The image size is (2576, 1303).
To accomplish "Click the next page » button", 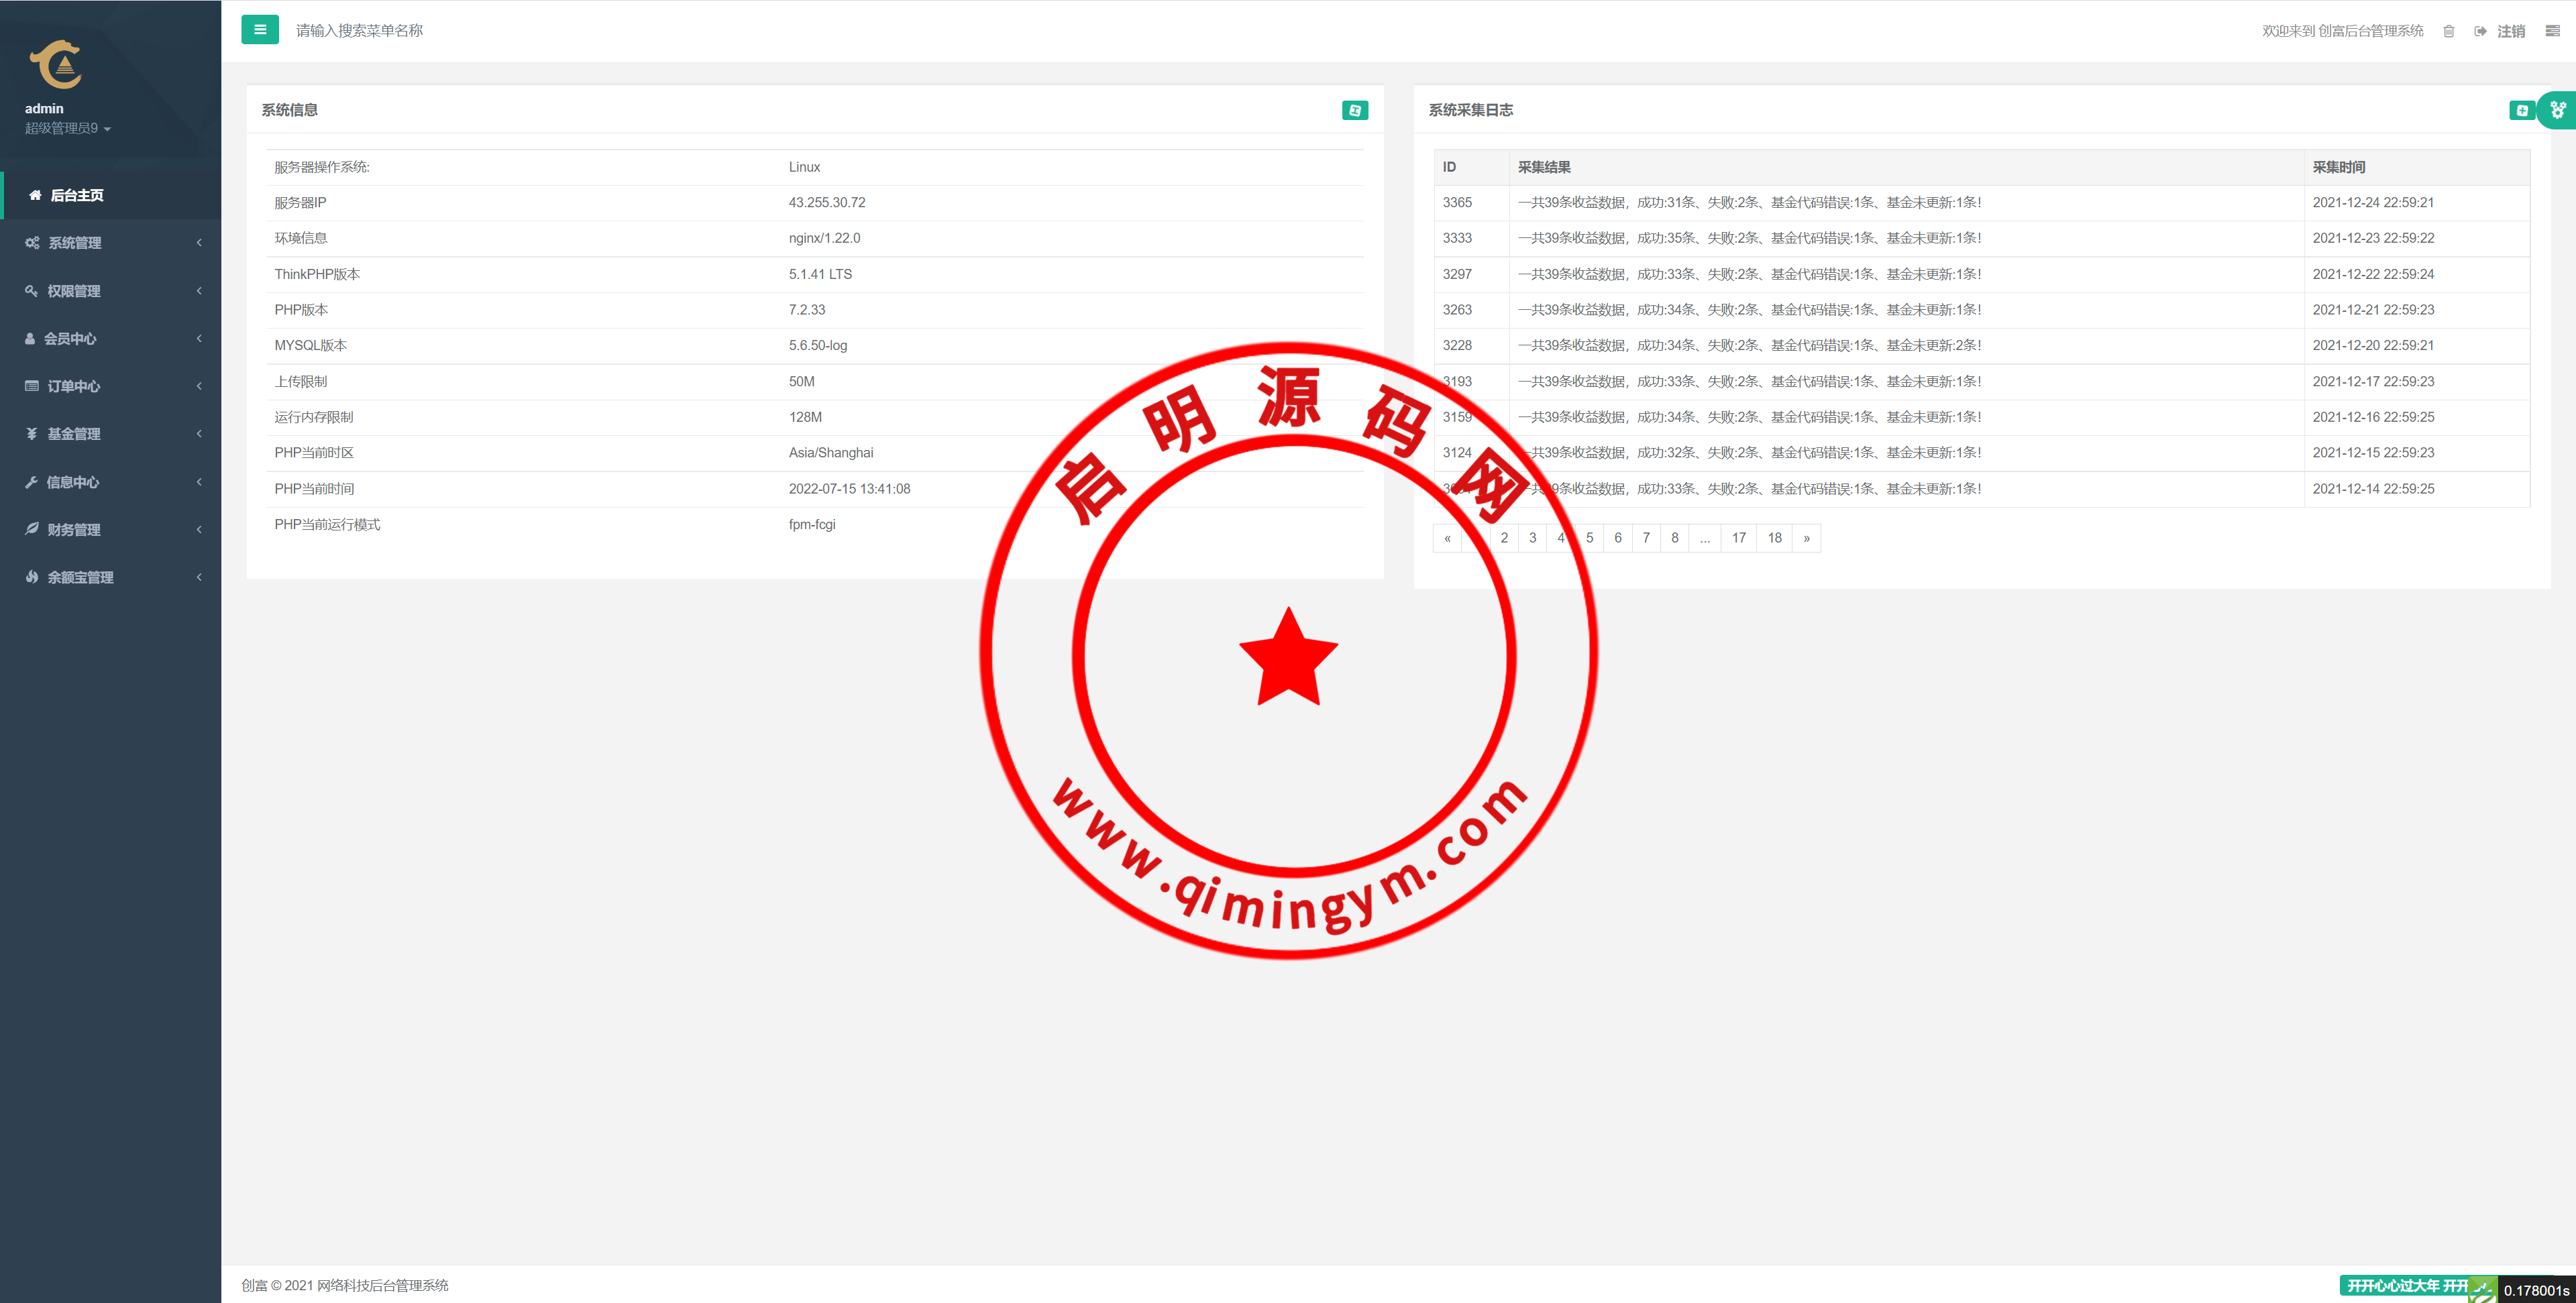I will coord(1806,538).
